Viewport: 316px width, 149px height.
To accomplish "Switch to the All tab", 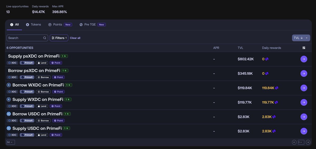I will tap(14, 25).
